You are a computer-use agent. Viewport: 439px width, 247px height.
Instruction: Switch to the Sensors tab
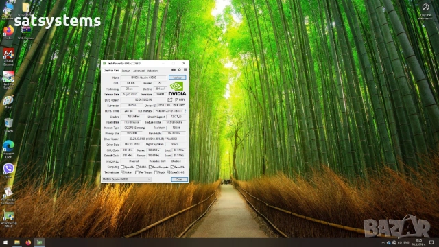[126, 71]
